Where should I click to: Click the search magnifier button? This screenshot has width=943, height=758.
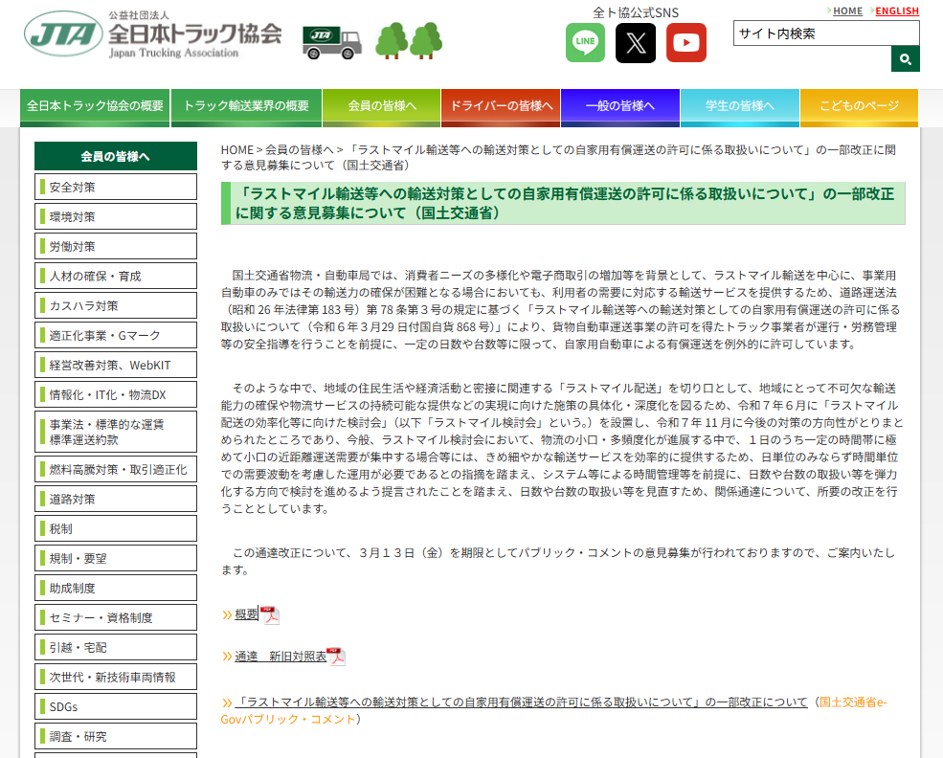(x=905, y=59)
